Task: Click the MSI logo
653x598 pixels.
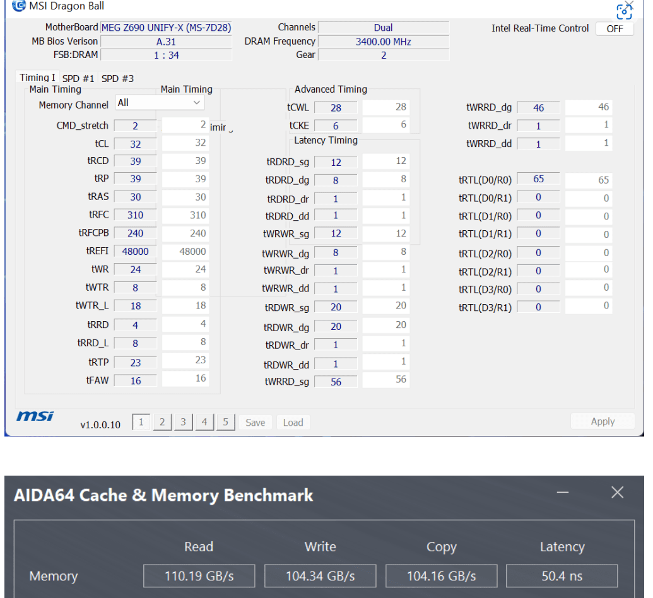Action: (x=35, y=416)
